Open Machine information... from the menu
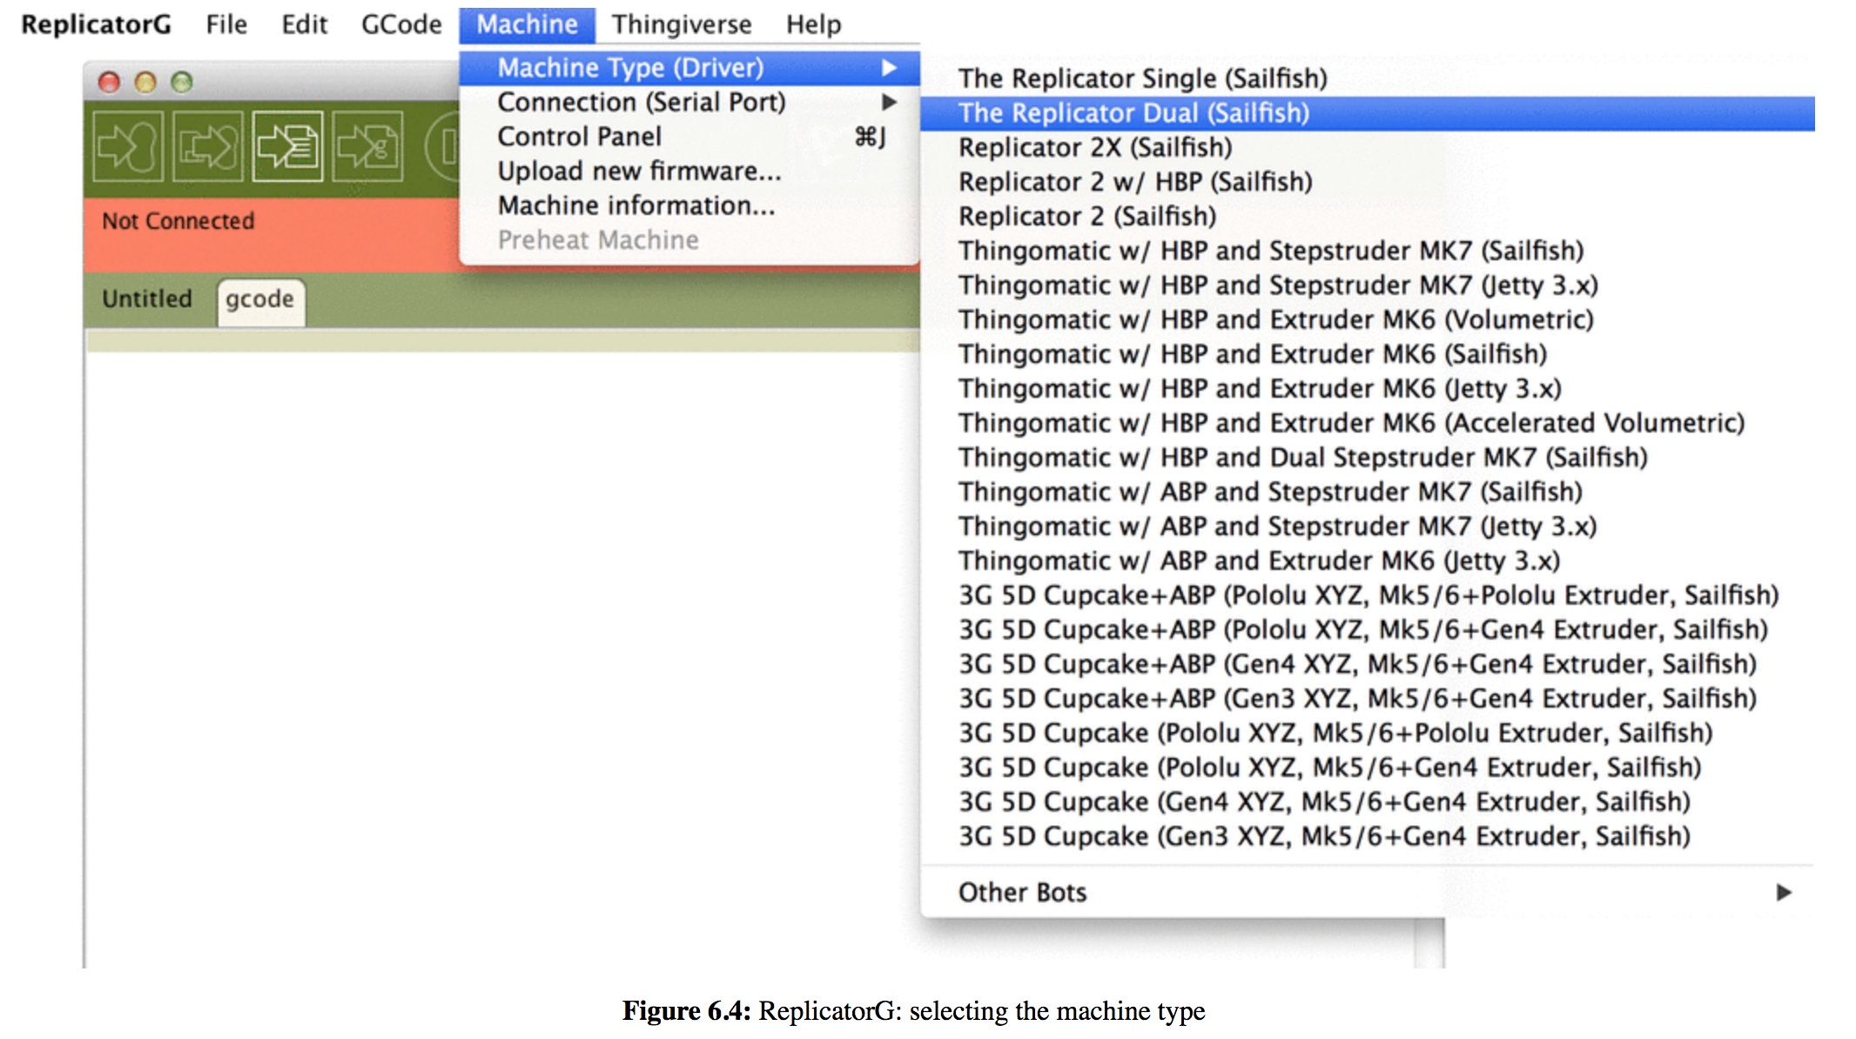This screenshot has height=1039, width=1856. pos(635,206)
